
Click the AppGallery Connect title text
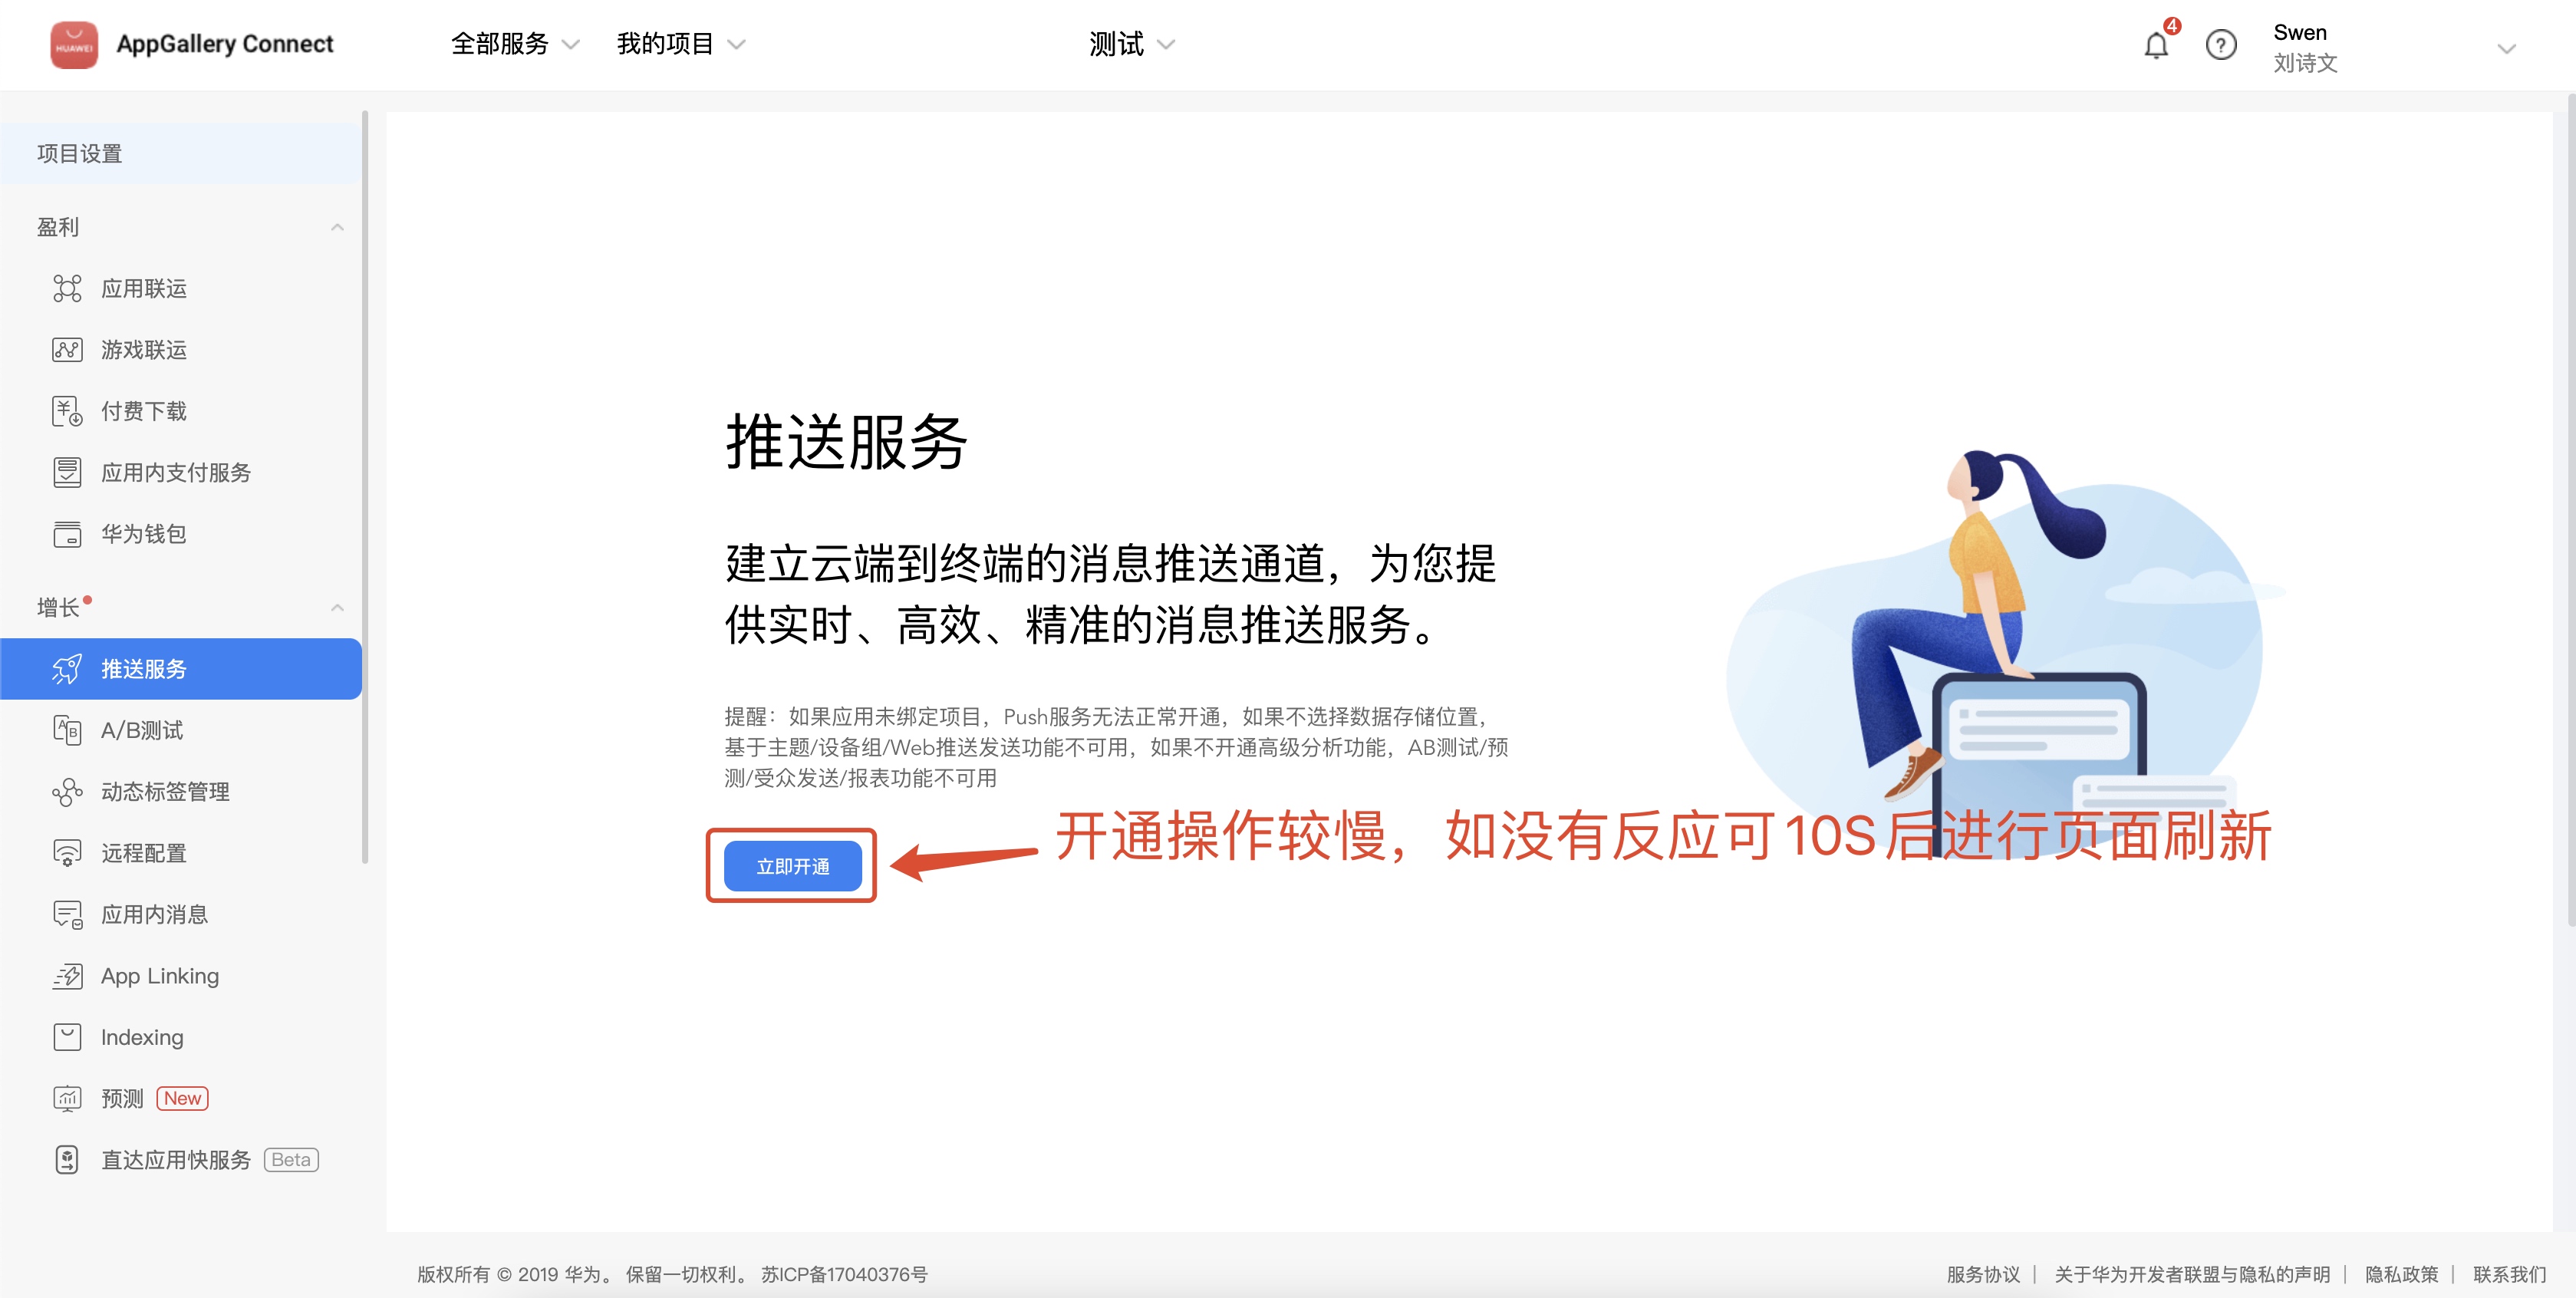pyautogui.click(x=225, y=44)
